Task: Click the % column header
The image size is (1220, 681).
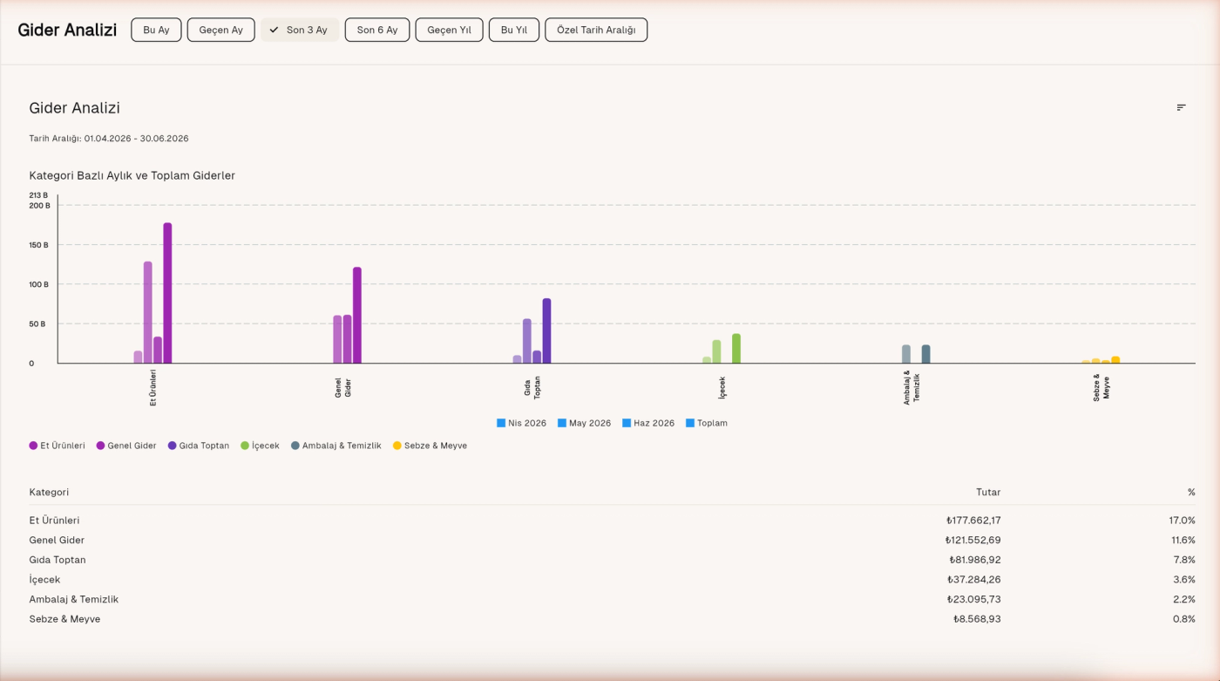Action: click(1191, 492)
